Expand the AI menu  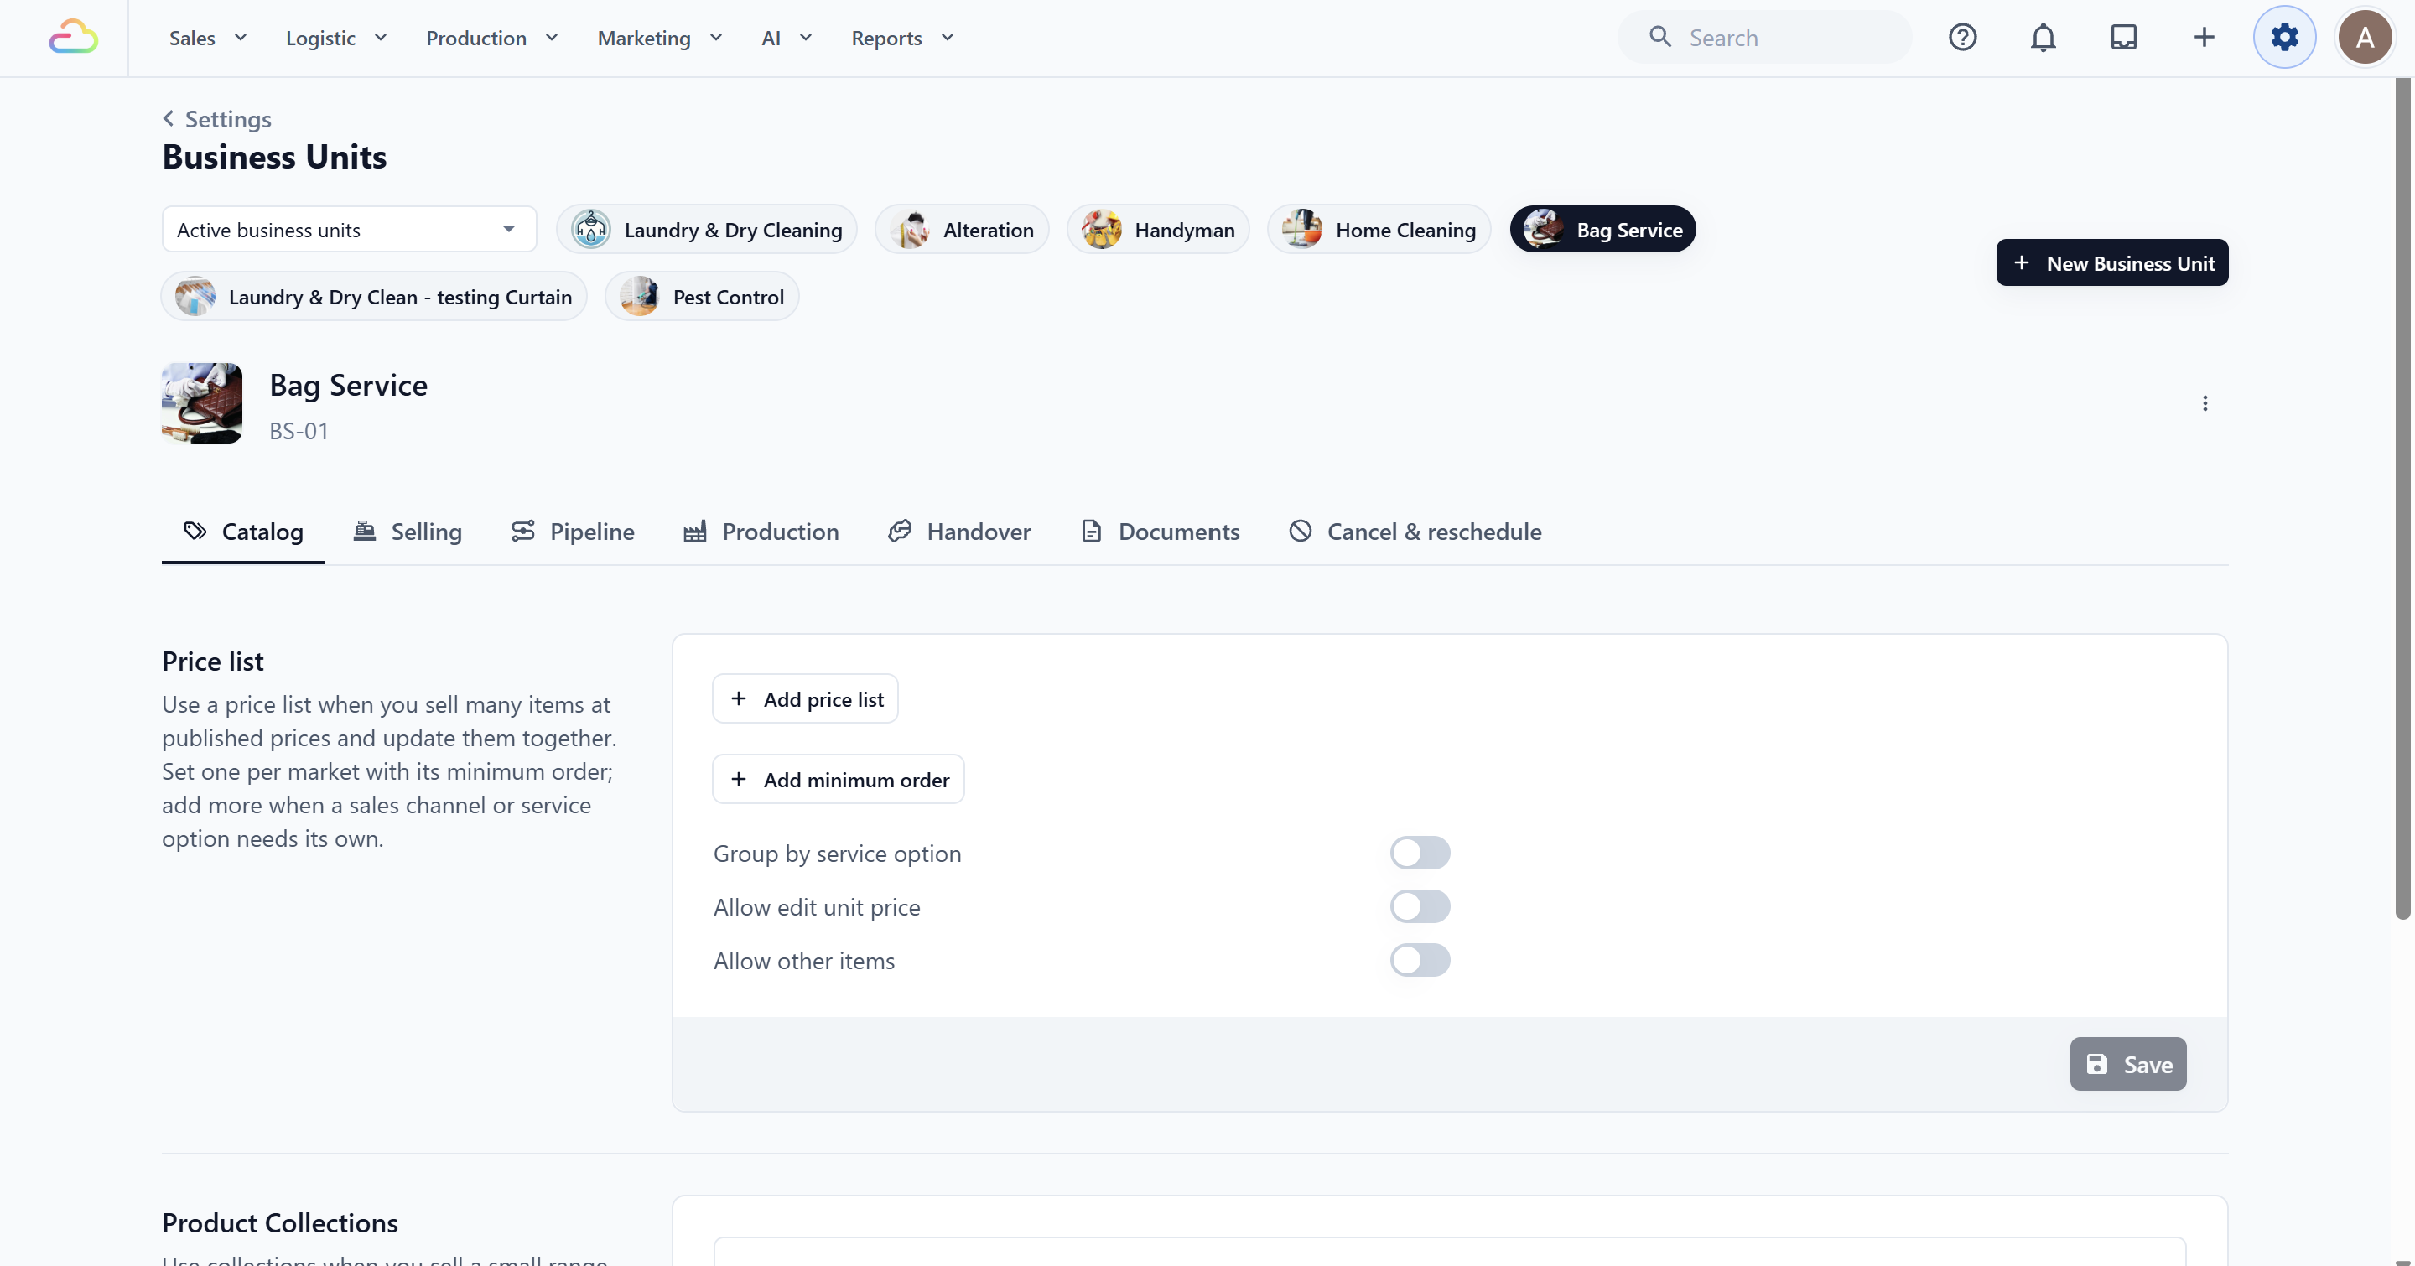(787, 39)
